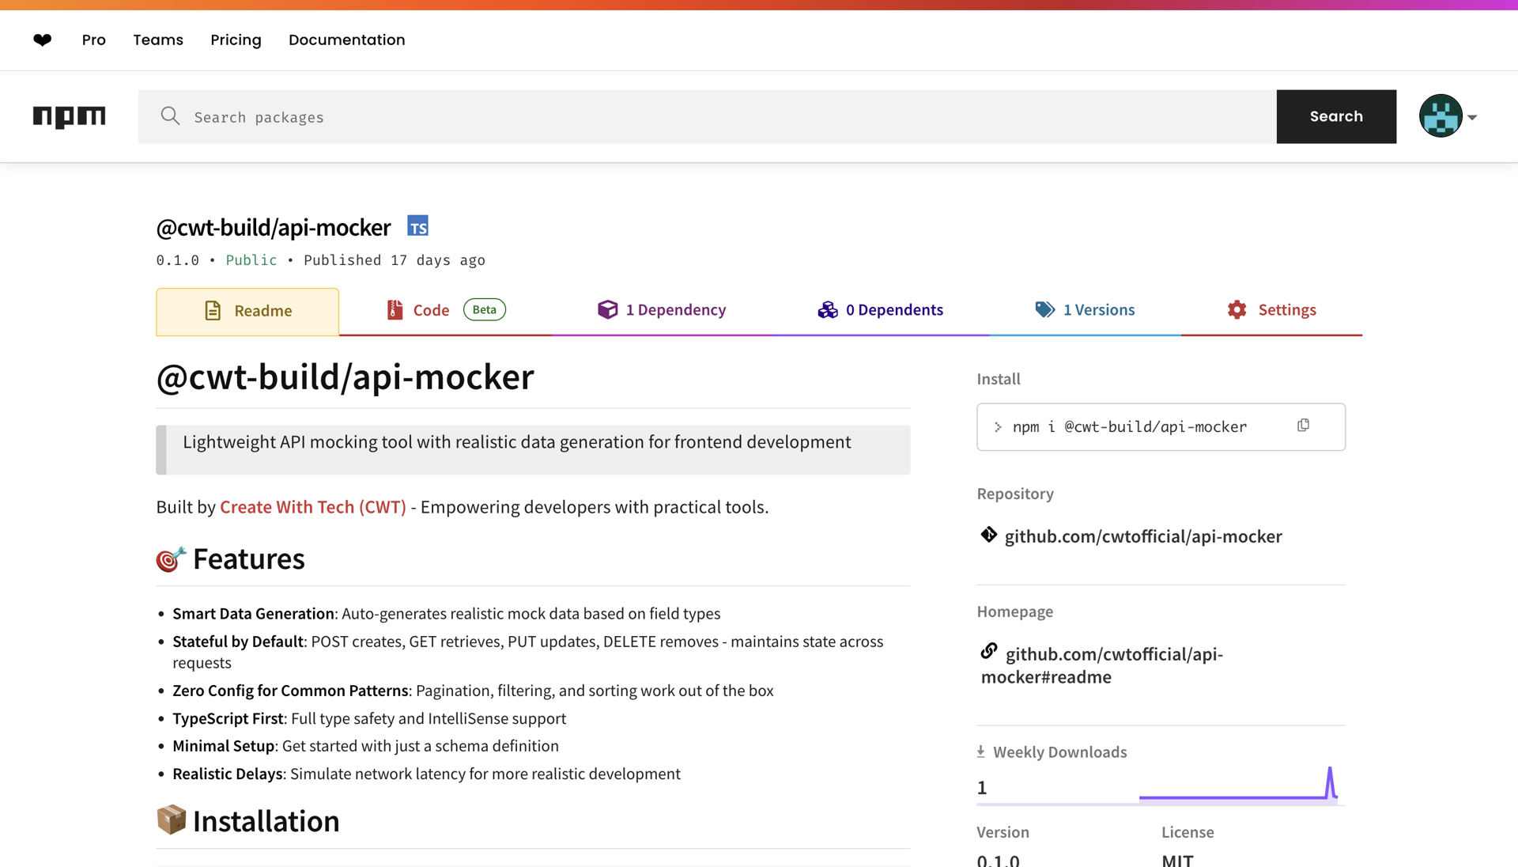Image resolution: width=1518 pixels, height=867 pixels.
Task: Click the Stateful by Default bullet
Action: pyautogui.click(x=528, y=652)
